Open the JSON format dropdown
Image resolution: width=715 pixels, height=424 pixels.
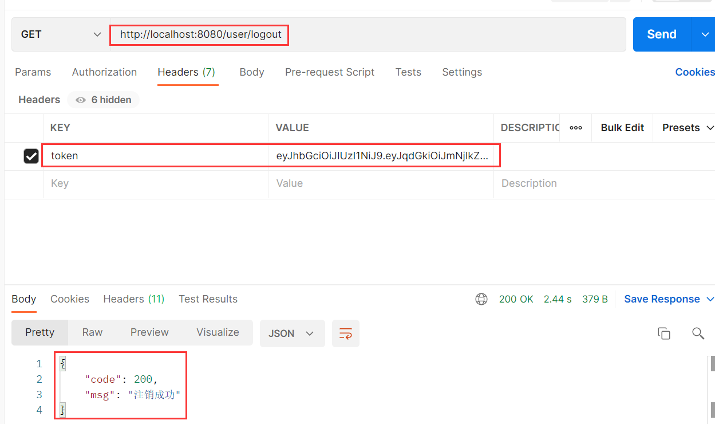point(292,333)
